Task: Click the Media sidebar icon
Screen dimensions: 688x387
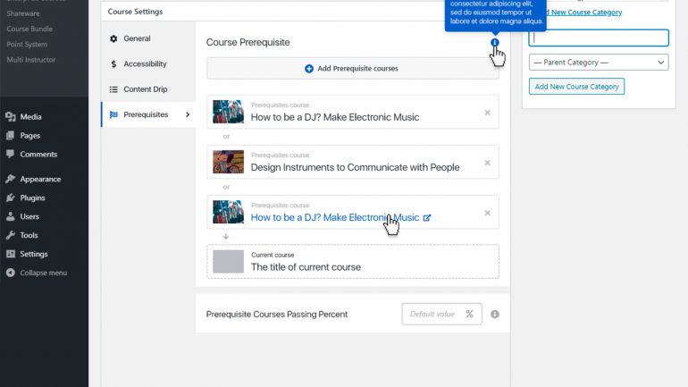Action: tap(11, 117)
